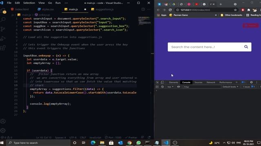This screenshot has height=146, width=261.
Task: Click the 1 Issue indicator in Console
Action: [249, 87]
